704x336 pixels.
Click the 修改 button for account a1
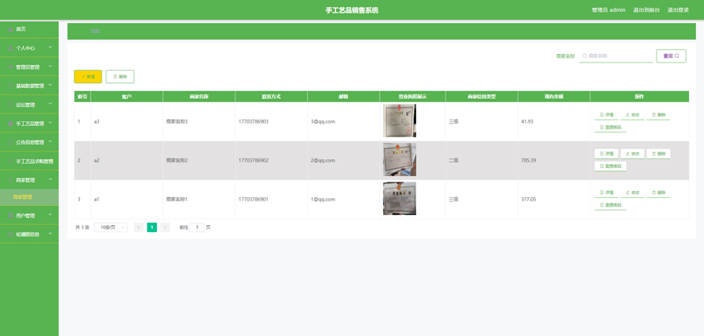tap(632, 193)
